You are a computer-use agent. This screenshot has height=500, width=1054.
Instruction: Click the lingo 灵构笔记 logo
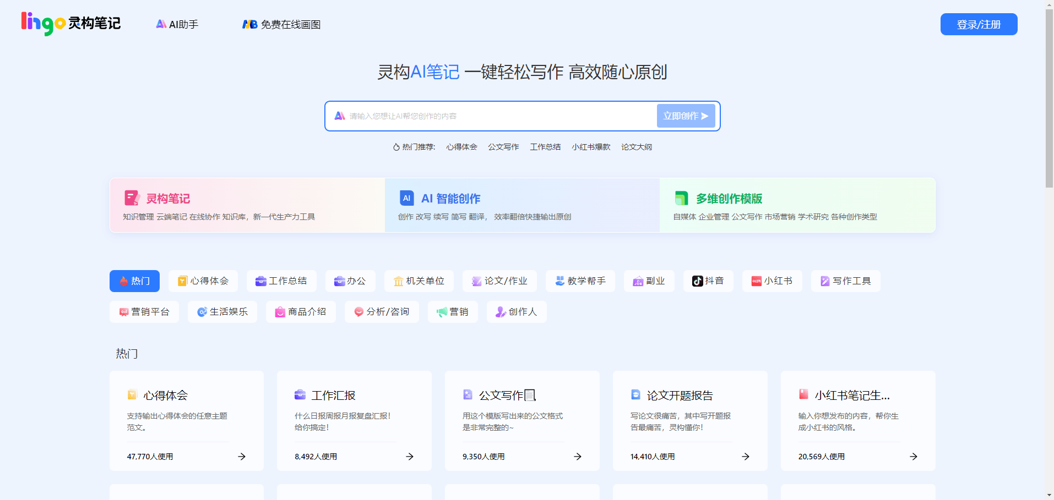point(70,23)
